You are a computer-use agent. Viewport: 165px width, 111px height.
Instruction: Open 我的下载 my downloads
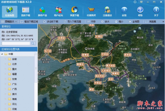click(x=26, y=11)
